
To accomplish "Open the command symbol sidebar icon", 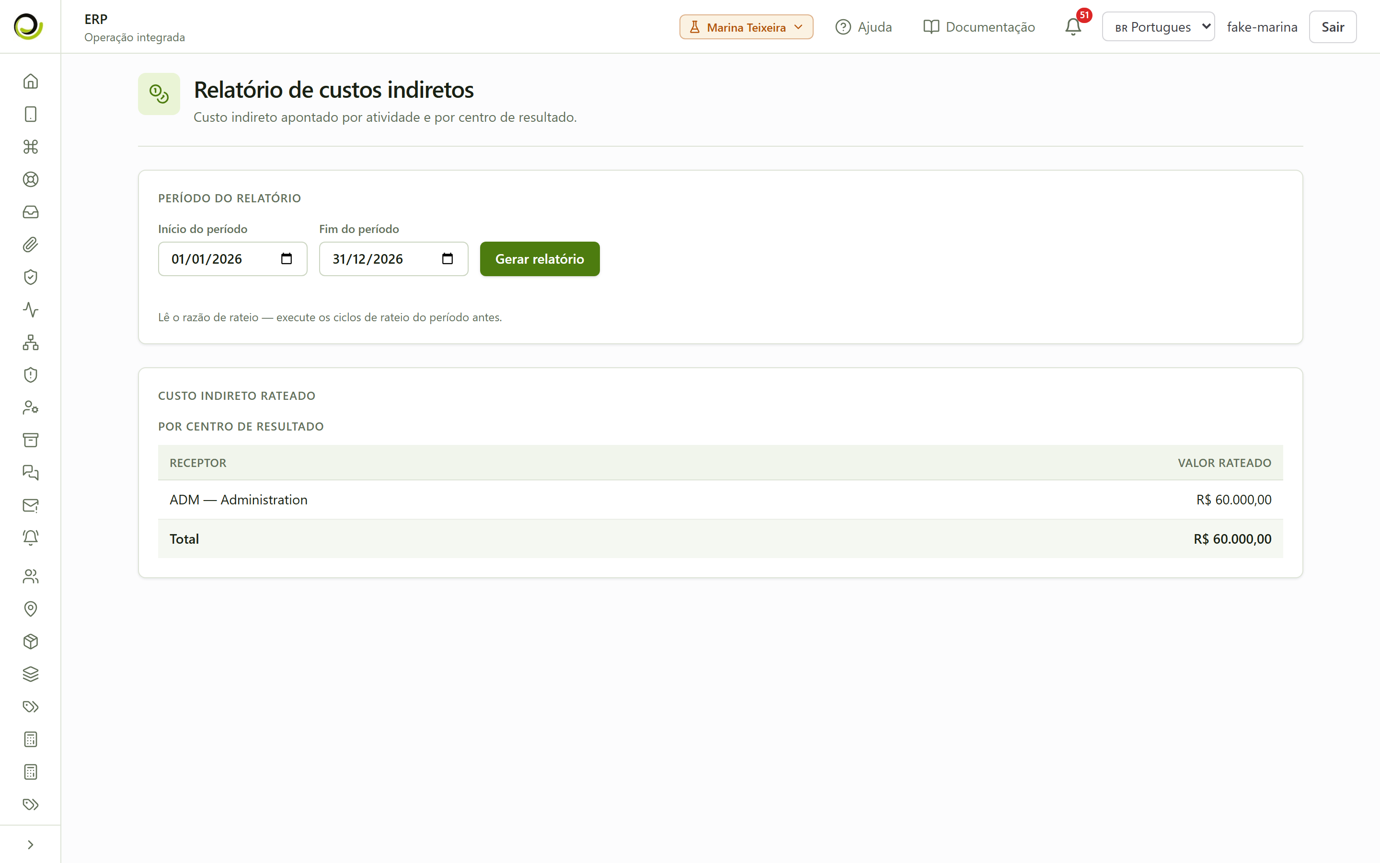I will pos(31,147).
